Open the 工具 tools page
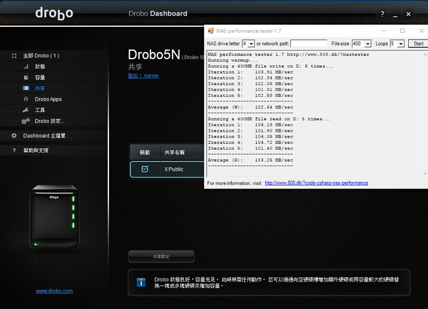428x309 pixels. pos(40,110)
